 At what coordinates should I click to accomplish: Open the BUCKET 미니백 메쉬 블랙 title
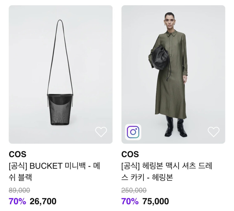click(54, 172)
